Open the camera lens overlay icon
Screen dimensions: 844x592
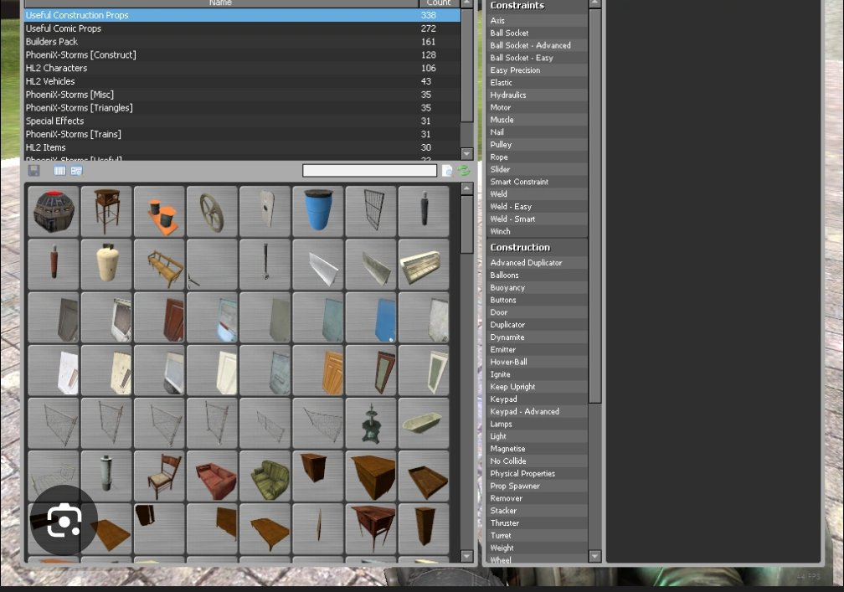[64, 521]
